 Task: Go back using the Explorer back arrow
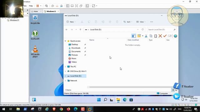coord(67,30)
